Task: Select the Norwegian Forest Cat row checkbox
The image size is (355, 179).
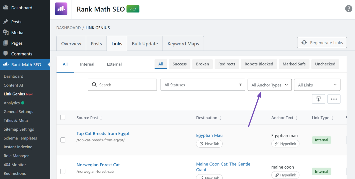Action: pyautogui.click(x=63, y=171)
